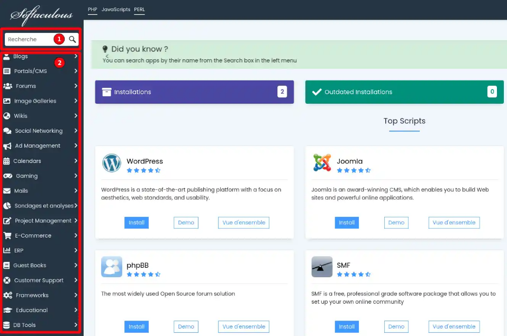This screenshot has height=336, width=507.
Task: Click the magnifying glass search icon
Action: click(73, 40)
